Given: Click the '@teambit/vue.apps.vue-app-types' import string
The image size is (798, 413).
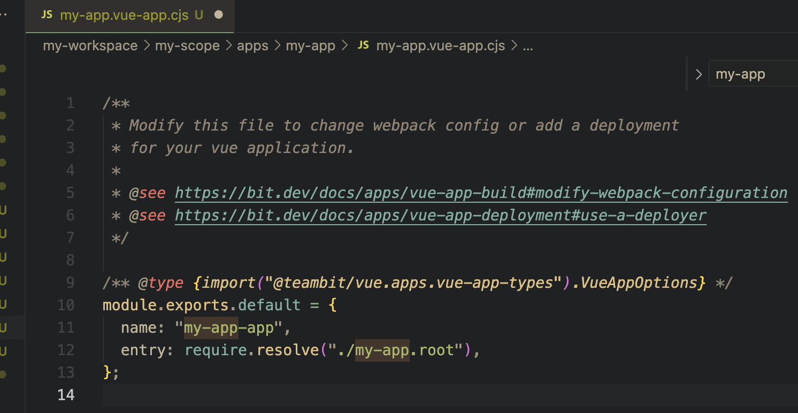Looking at the screenshot, I should (x=413, y=282).
